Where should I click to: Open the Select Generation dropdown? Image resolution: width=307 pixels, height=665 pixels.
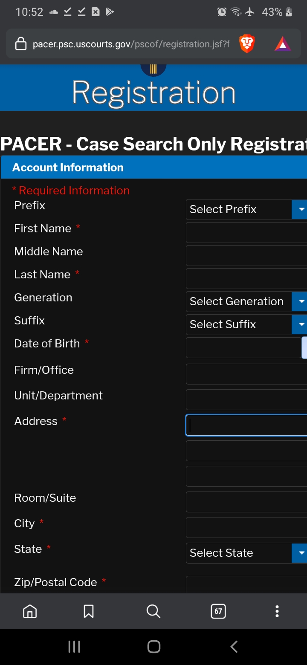pos(246,301)
